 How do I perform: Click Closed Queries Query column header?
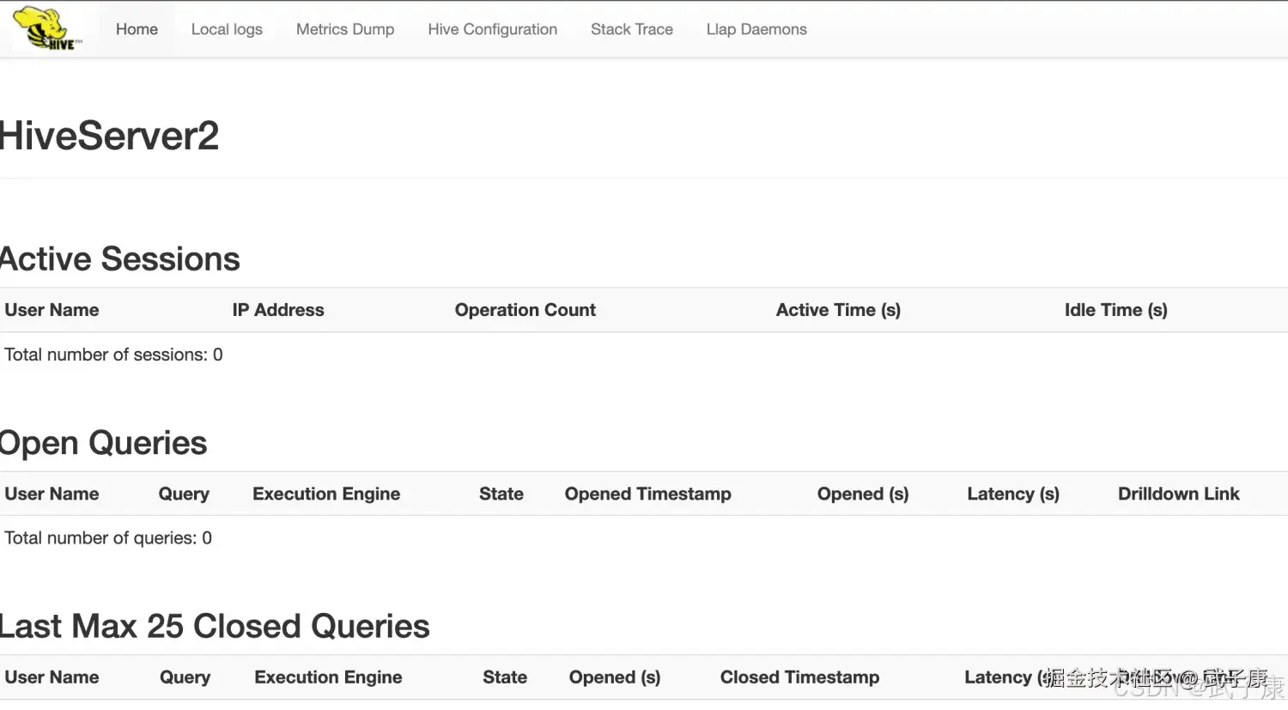point(185,677)
